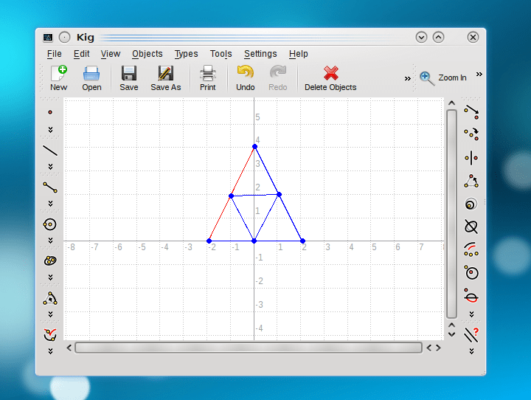
Task: Expand more point tools chevron
Action: click(50, 130)
